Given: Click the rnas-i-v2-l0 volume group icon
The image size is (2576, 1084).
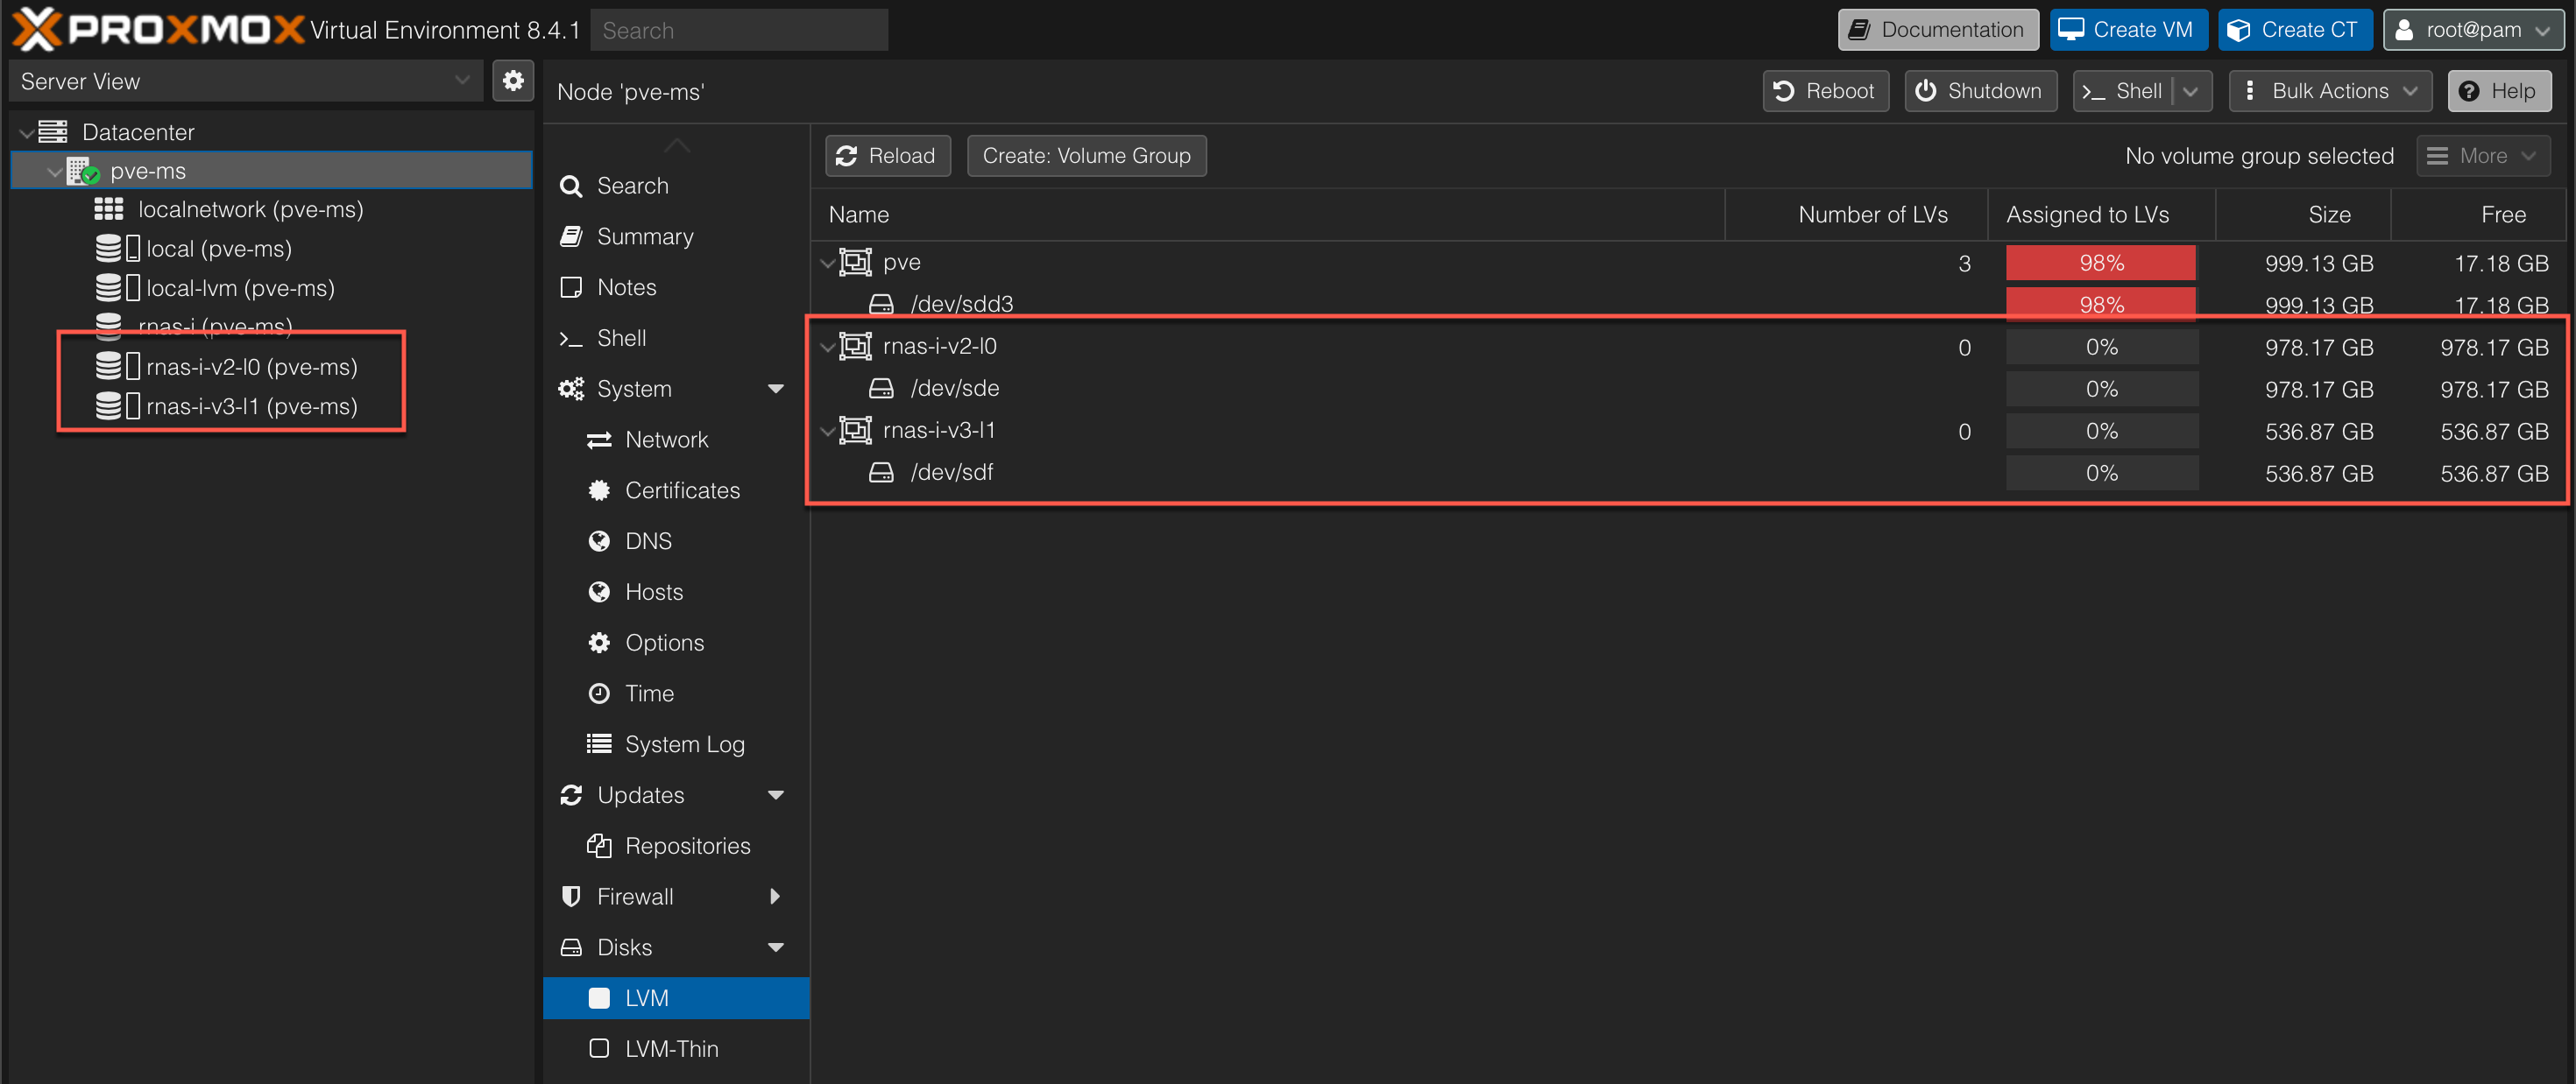Looking at the screenshot, I should (x=855, y=347).
